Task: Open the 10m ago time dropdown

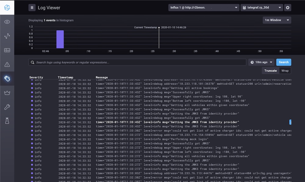Action: pos(261,62)
